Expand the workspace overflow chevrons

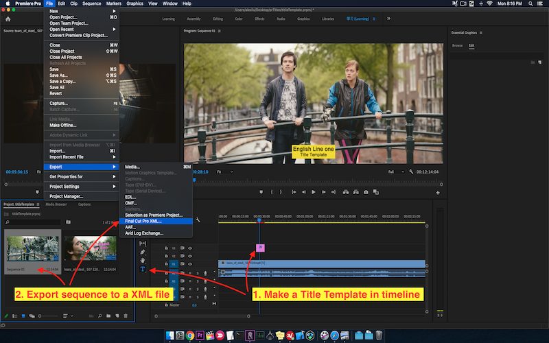[388, 19]
